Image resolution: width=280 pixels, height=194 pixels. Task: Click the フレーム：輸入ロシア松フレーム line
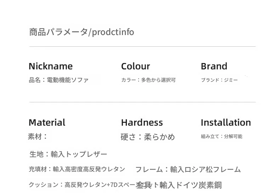pos(188,170)
